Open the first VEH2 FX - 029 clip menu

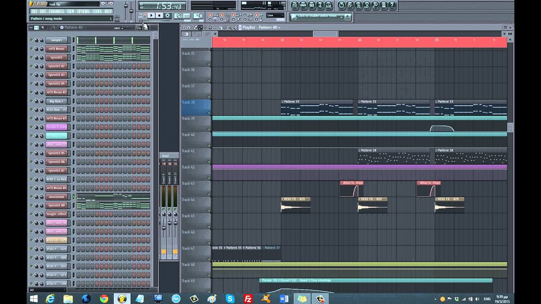click(282, 199)
